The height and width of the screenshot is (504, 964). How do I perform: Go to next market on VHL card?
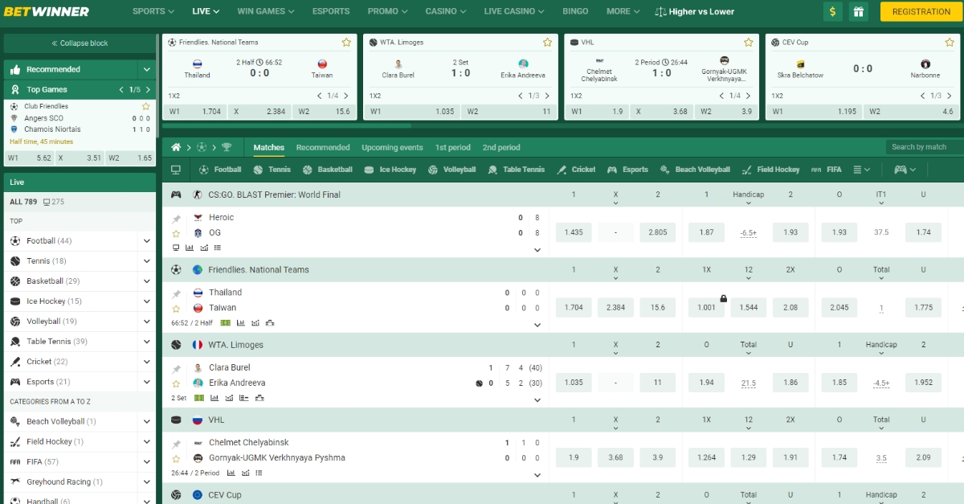pyautogui.click(x=750, y=96)
